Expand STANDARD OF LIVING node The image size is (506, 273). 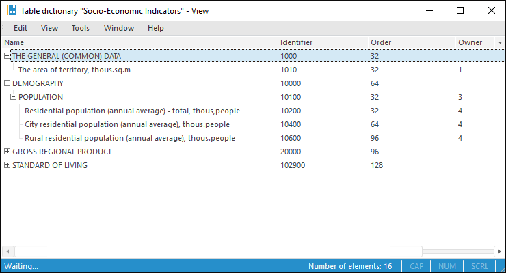tap(7, 165)
